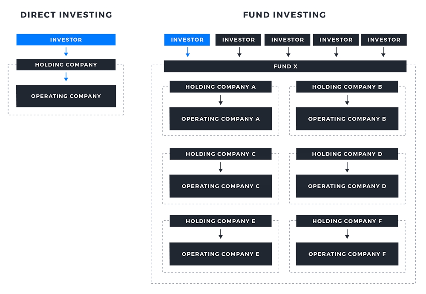Screen dimensions: 426x294
Task: Click the blue arrow pointing into Fund X
Action: point(187,52)
